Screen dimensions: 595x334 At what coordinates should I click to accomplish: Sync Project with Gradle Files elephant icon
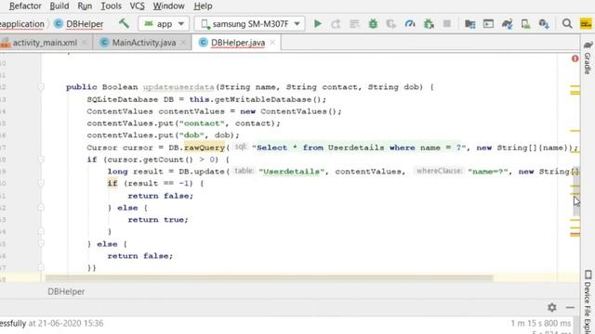[507, 24]
